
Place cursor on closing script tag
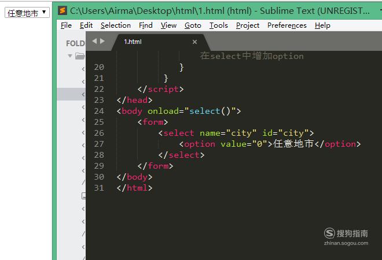pyautogui.click(x=160, y=89)
